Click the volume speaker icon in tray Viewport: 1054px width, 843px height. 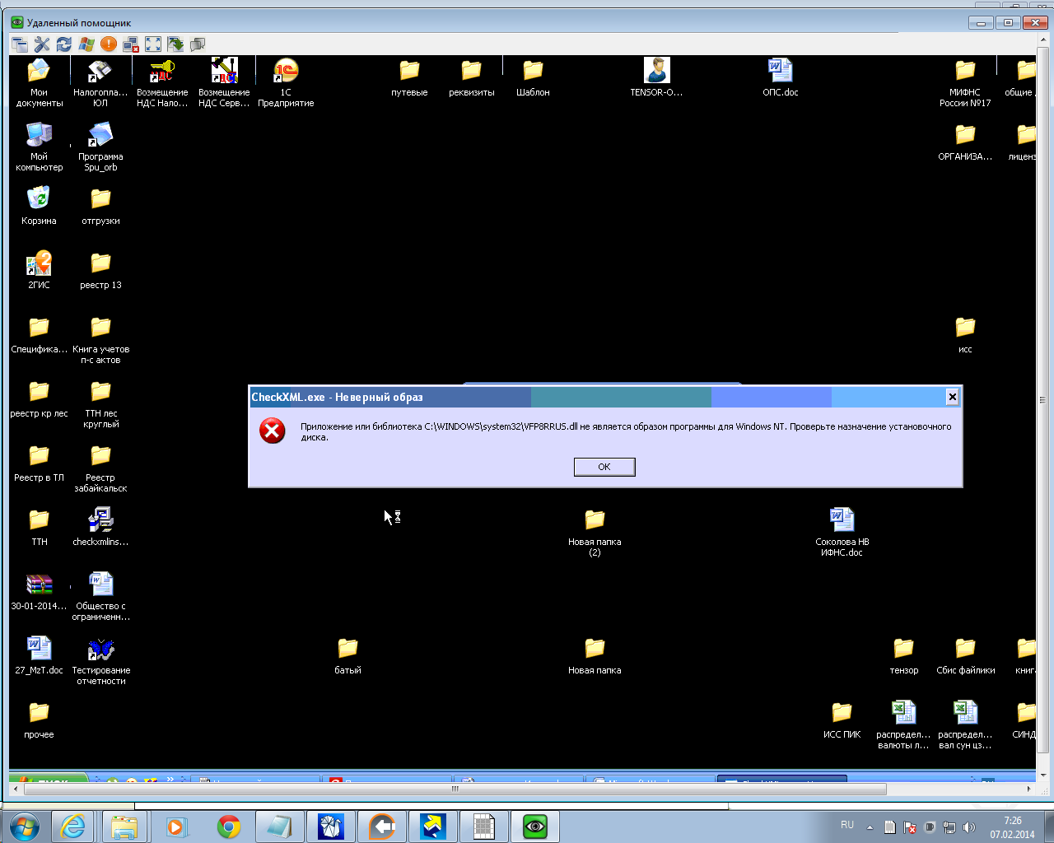(969, 827)
